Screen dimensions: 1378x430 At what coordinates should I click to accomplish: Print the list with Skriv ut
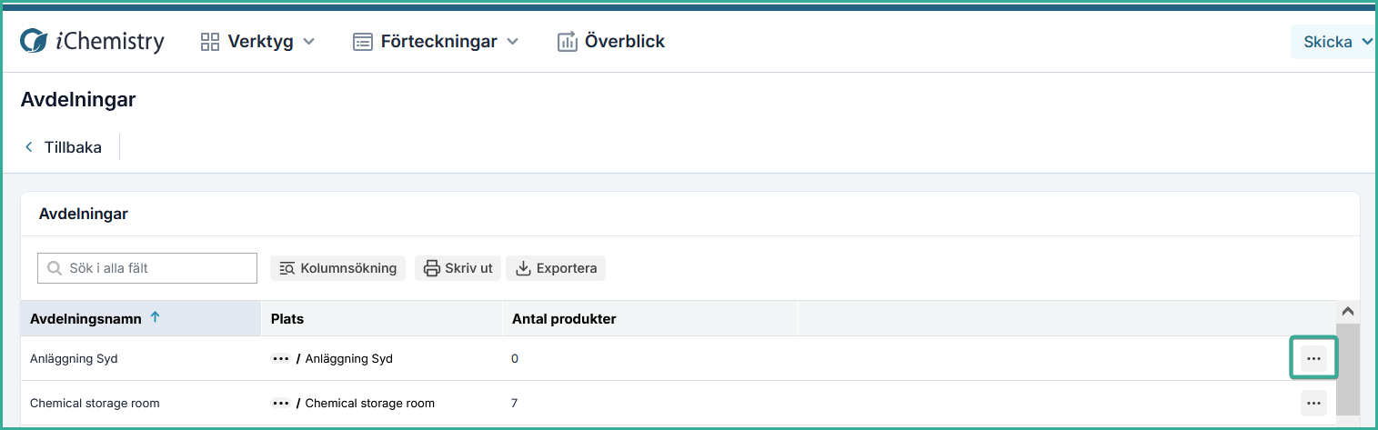tap(458, 268)
